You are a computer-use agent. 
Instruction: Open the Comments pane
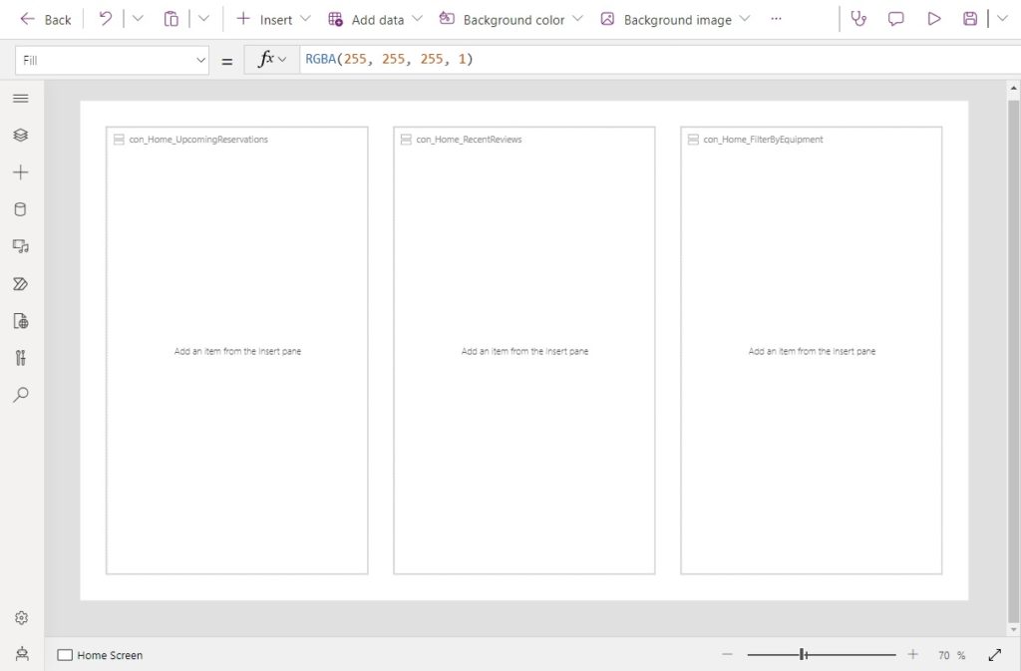click(896, 19)
